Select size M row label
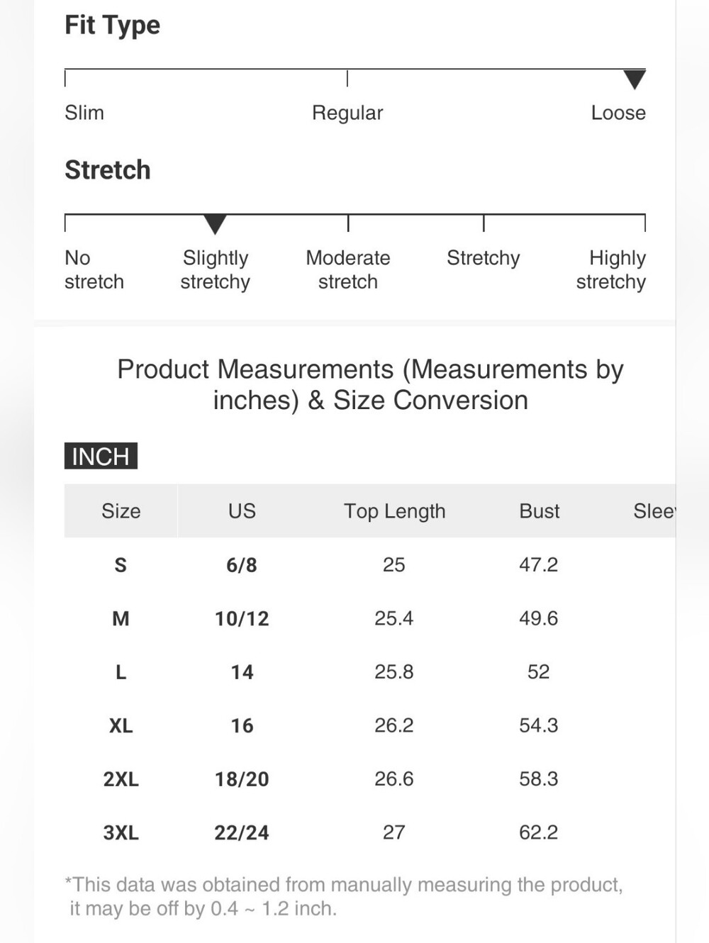Viewport: 709px width, 943px height. tap(121, 618)
